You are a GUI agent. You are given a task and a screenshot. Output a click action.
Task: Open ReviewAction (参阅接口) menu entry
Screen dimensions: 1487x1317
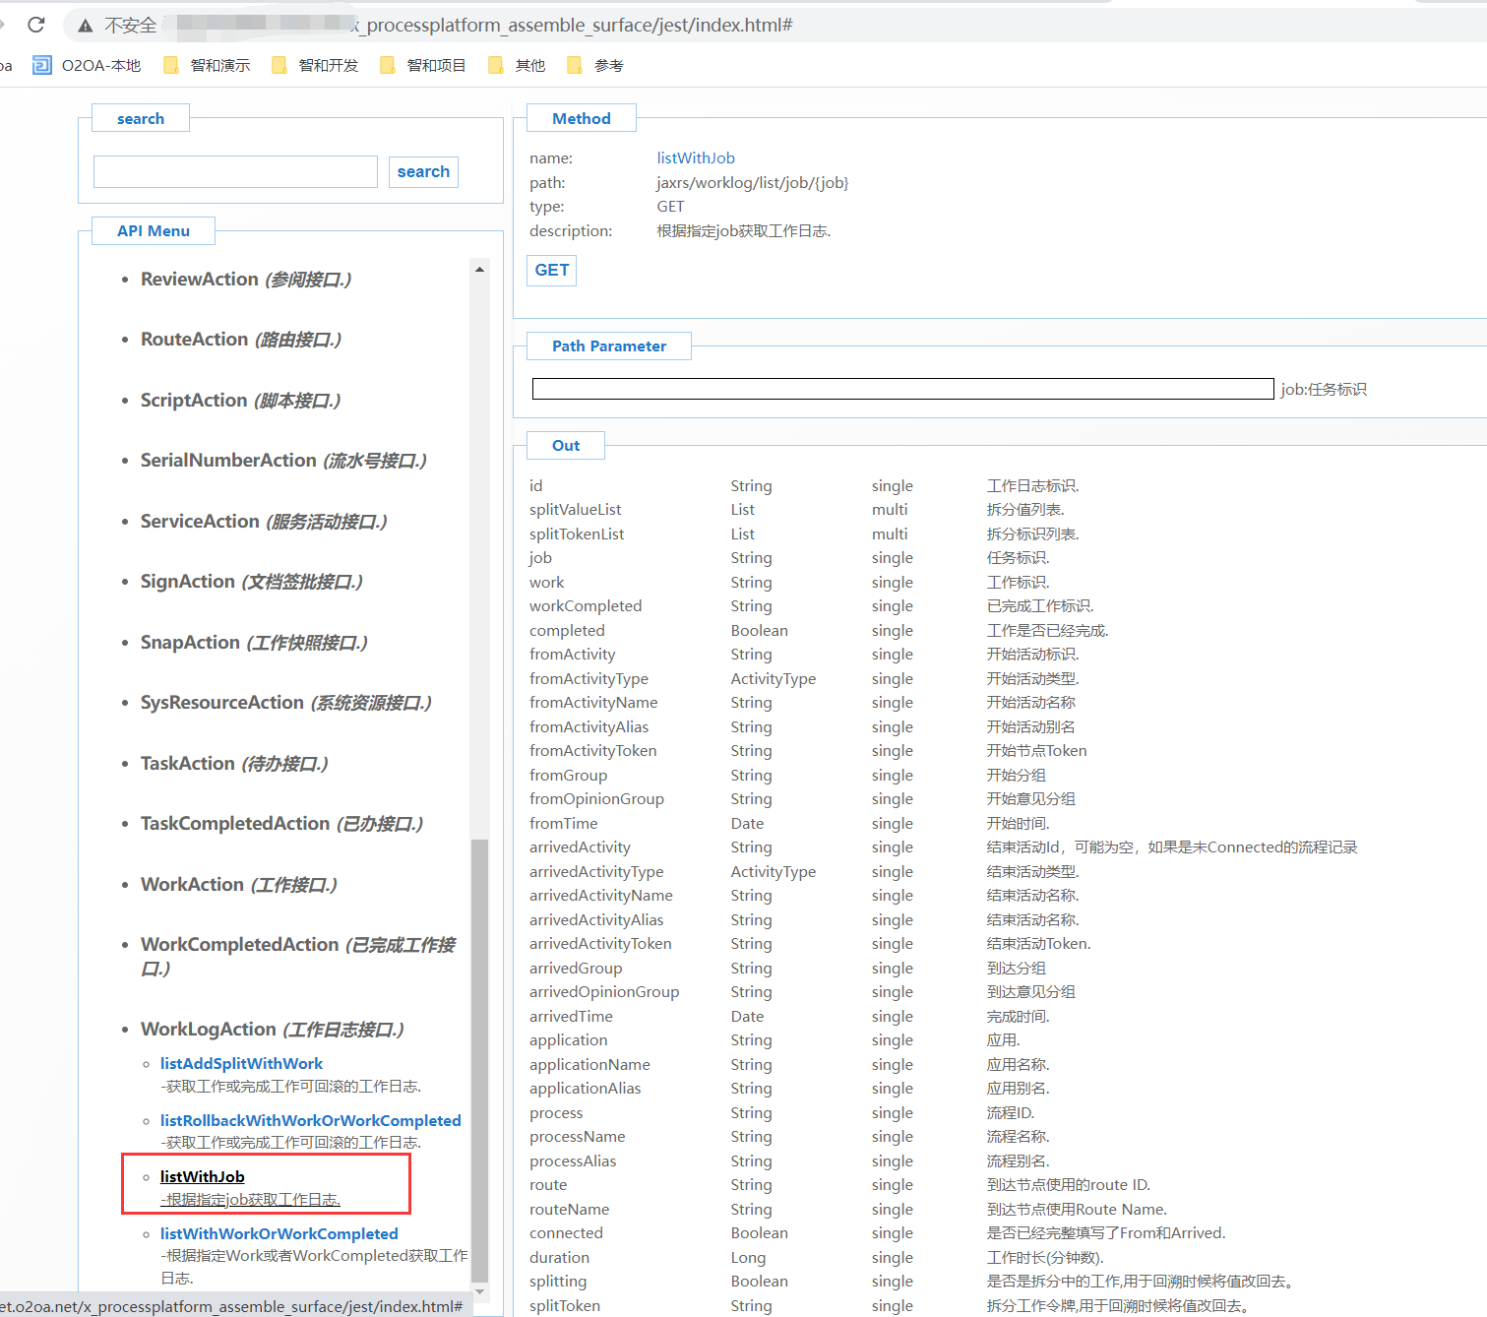[x=245, y=280]
